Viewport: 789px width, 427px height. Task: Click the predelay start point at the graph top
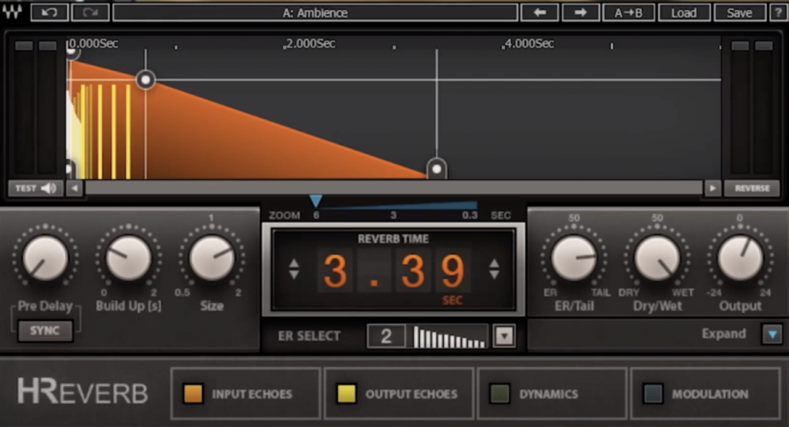[x=73, y=52]
